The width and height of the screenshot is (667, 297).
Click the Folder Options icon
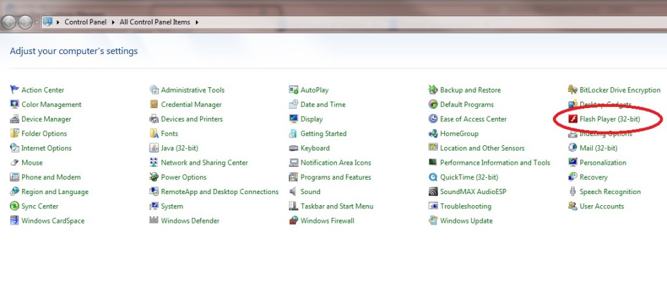[14, 133]
